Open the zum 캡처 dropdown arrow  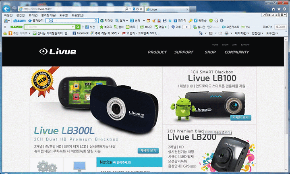pos(127,21)
